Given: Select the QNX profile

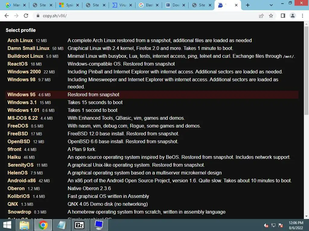Looking at the screenshot, I should 13,204.
